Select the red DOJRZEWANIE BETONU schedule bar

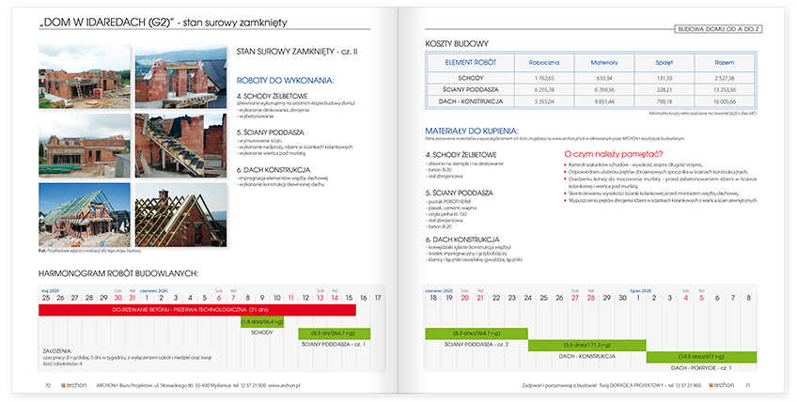coord(197,310)
